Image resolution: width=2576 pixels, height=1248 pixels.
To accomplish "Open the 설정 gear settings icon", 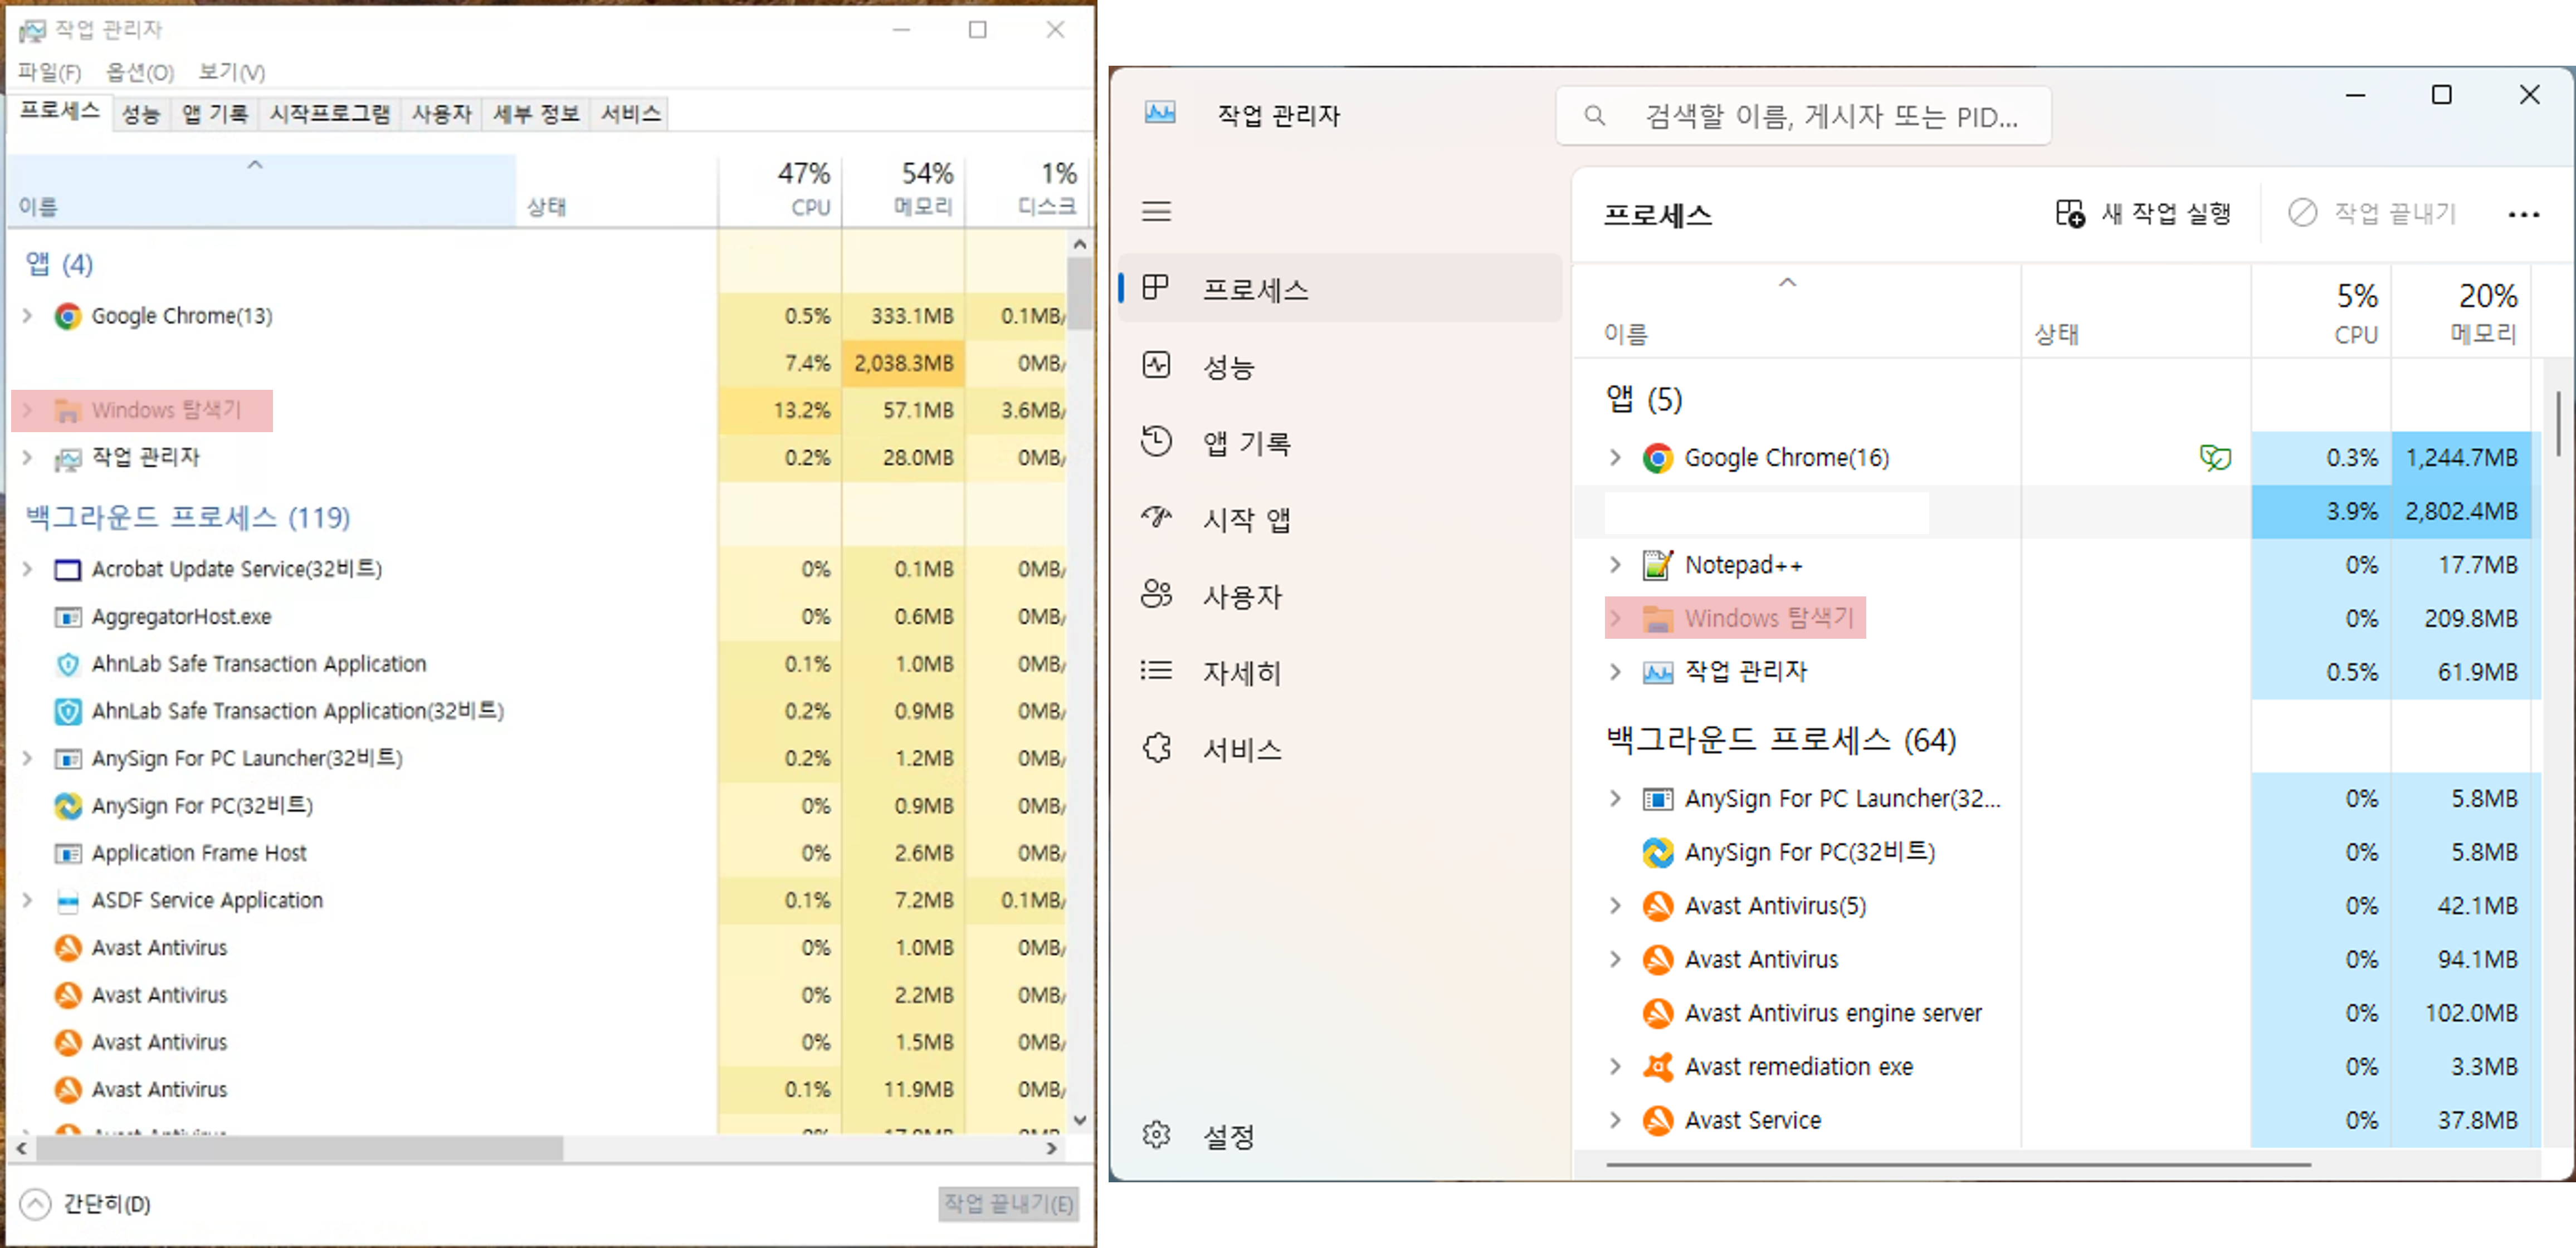I will point(1156,1135).
